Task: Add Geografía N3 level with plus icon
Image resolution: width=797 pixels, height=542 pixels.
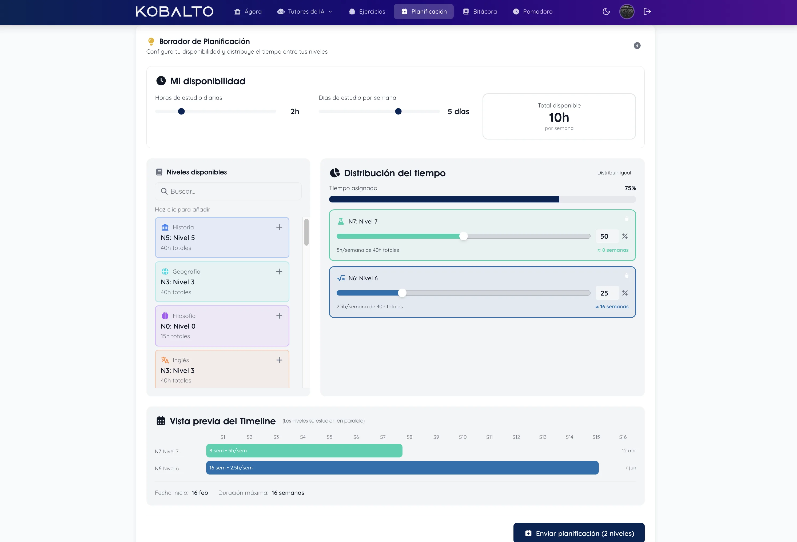Action: [x=279, y=271]
